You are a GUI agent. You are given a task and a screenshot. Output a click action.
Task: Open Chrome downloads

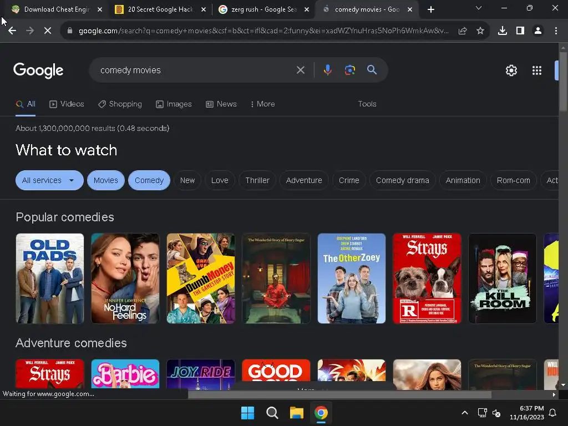click(503, 31)
